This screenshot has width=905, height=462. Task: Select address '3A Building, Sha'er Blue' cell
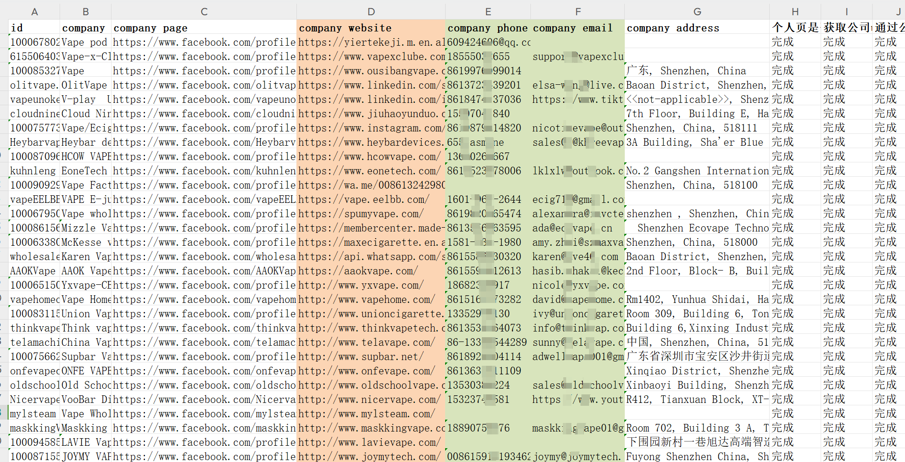click(697, 142)
